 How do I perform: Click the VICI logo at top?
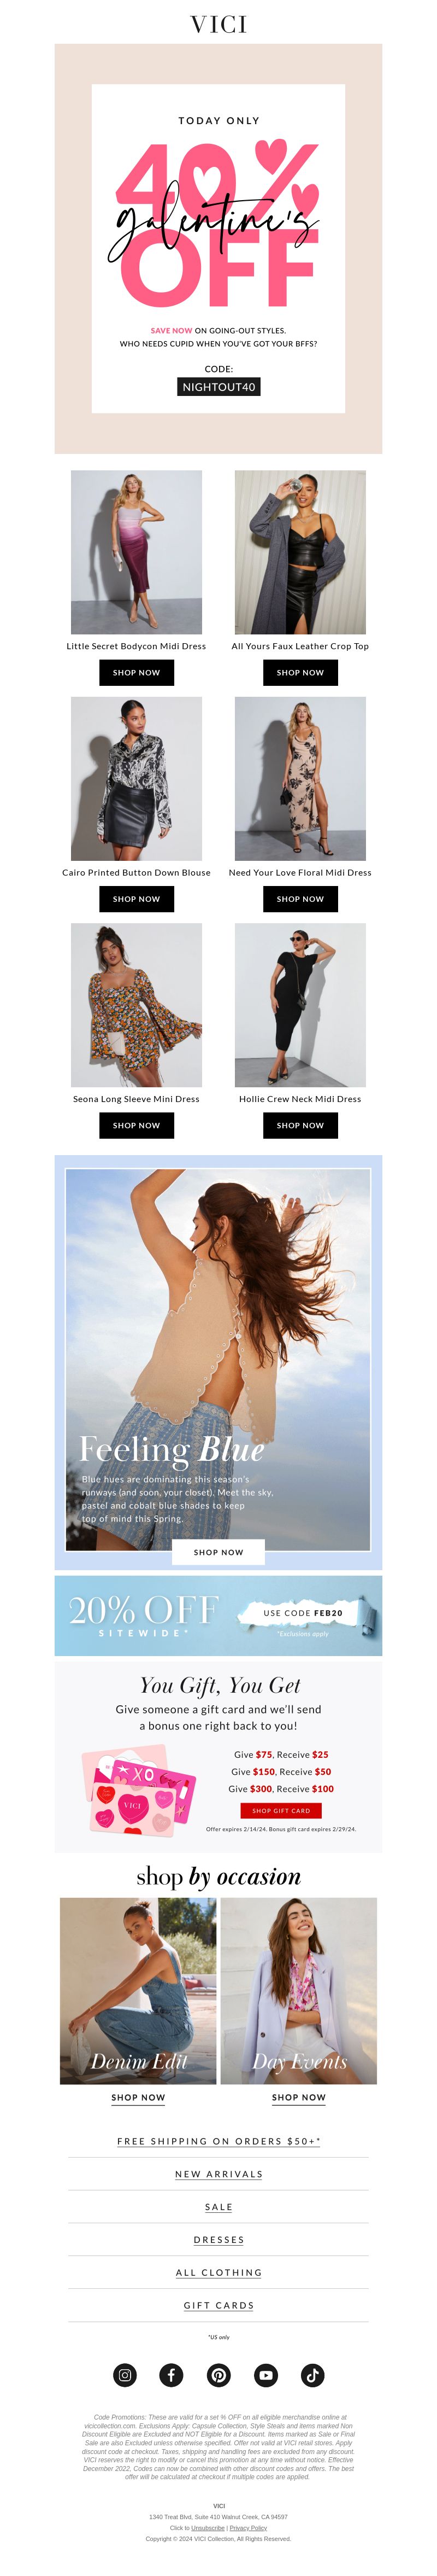tap(218, 25)
